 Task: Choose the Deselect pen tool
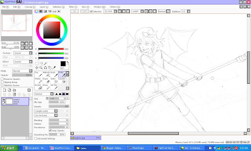pyautogui.click(x=62, y=80)
